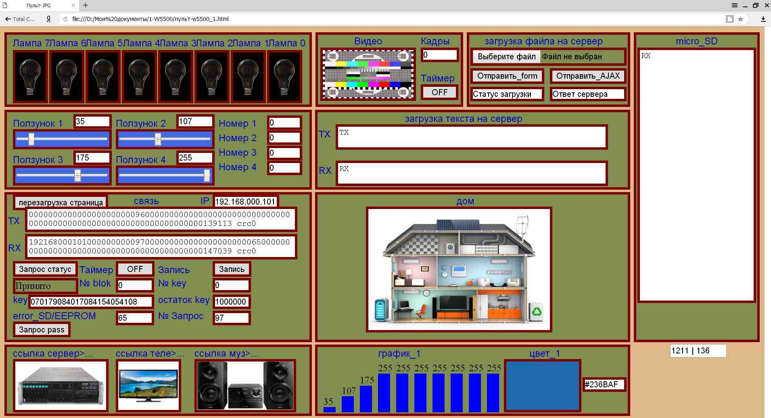This screenshot has height=418, width=771.
Task: Open the server image link
Action: pyautogui.click(x=61, y=385)
